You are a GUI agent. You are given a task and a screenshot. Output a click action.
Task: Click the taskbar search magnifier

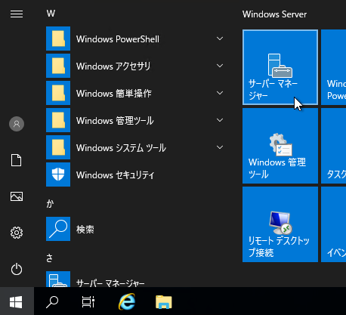click(x=52, y=301)
